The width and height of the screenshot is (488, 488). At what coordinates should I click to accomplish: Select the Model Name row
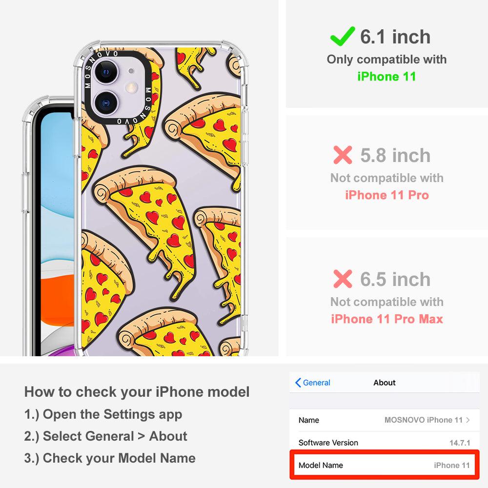point(385,465)
